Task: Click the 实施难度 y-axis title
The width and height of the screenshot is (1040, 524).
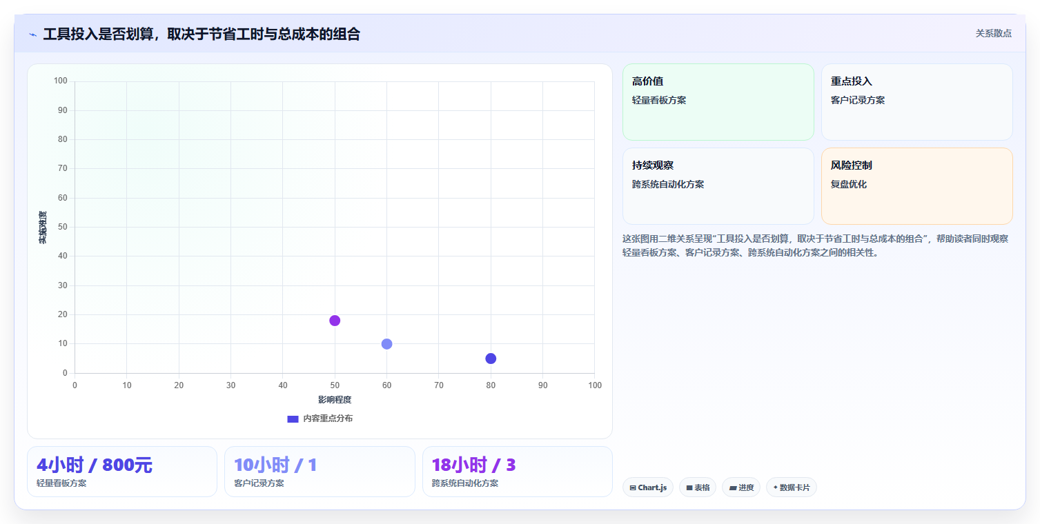Action: click(43, 227)
